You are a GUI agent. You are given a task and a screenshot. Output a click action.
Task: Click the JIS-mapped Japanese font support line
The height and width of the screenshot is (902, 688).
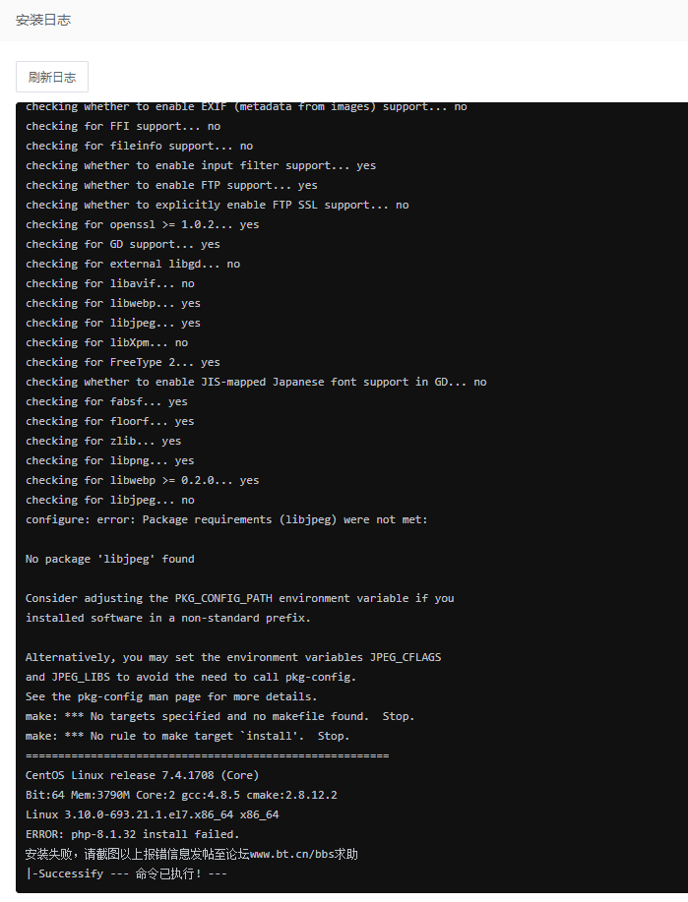coord(256,382)
